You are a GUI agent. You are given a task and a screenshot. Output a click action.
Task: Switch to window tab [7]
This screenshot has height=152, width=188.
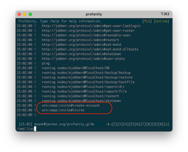click(143, 124)
